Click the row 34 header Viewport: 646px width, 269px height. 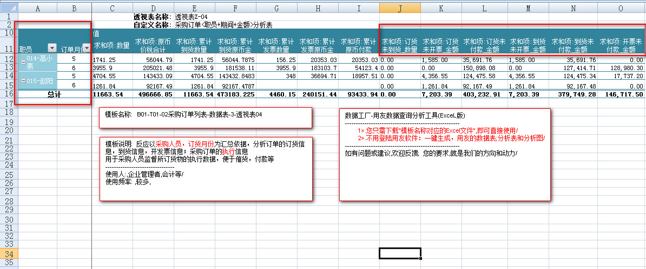[9, 253]
